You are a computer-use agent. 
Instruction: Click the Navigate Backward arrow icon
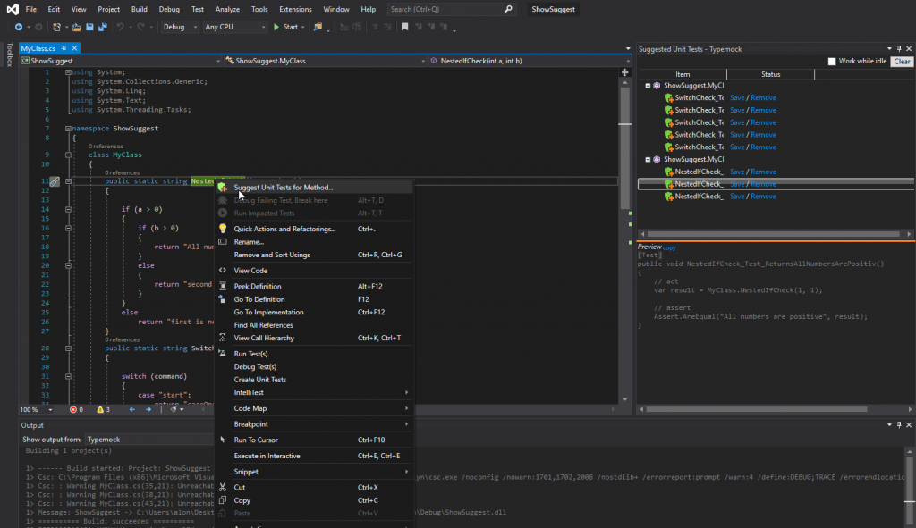(x=19, y=27)
